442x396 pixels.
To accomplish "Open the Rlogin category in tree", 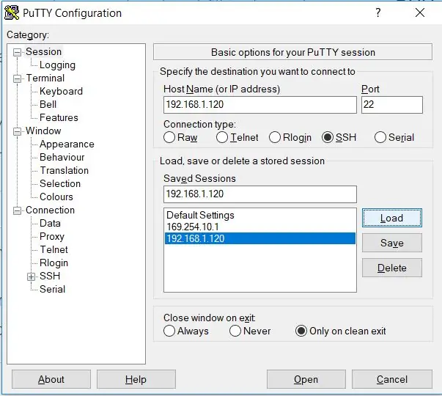I will [54, 263].
